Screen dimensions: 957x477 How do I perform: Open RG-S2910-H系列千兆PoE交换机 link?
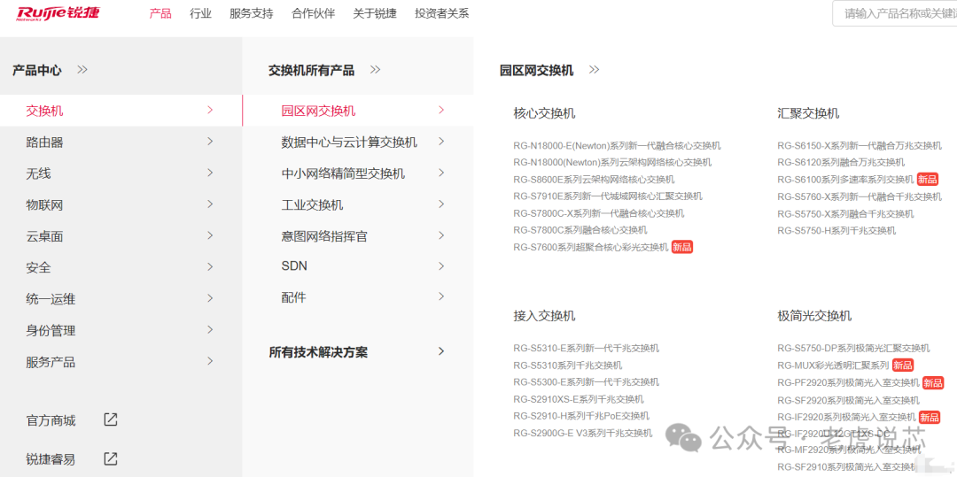coord(581,415)
